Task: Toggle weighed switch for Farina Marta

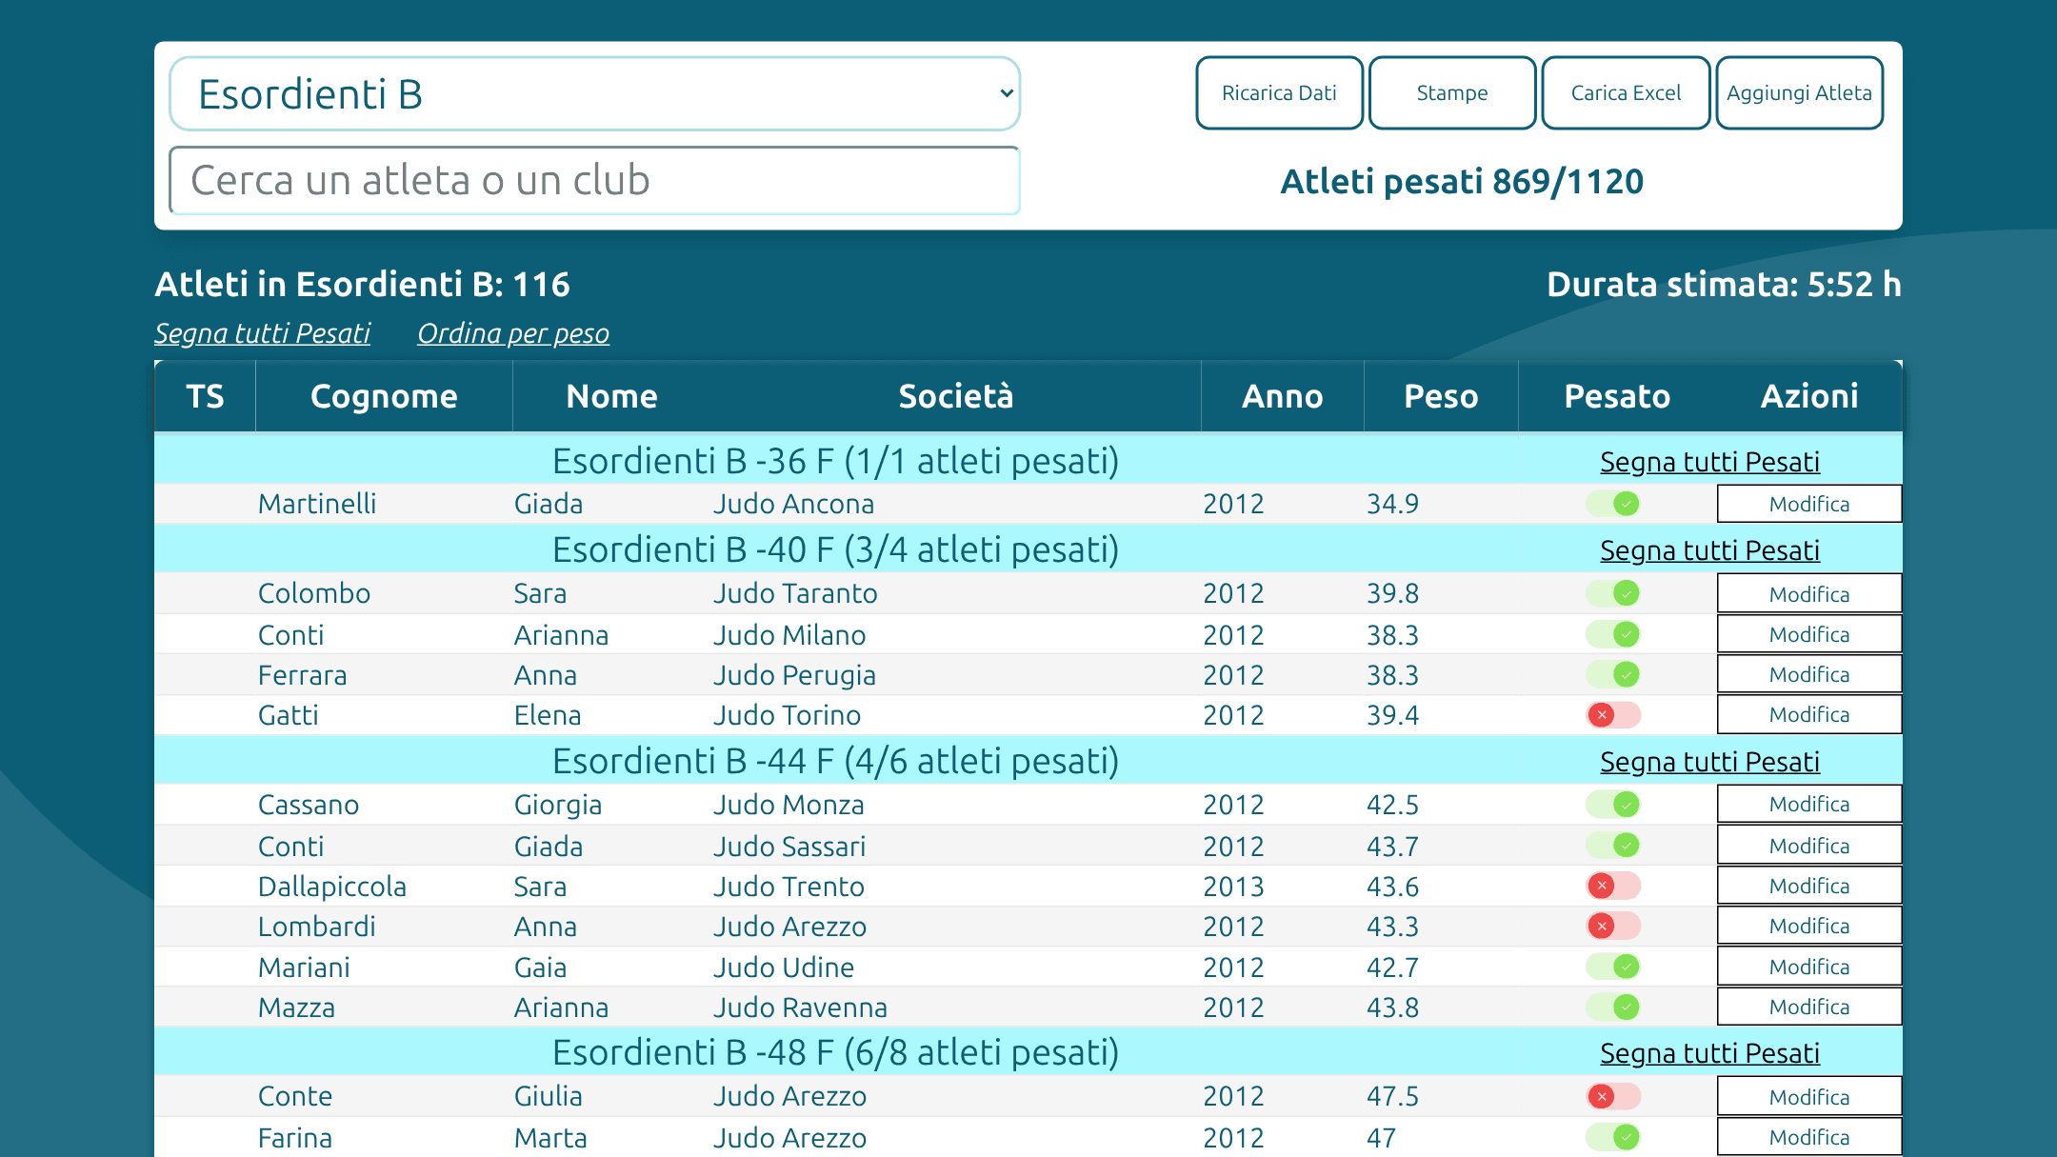Action: pyautogui.click(x=1613, y=1137)
